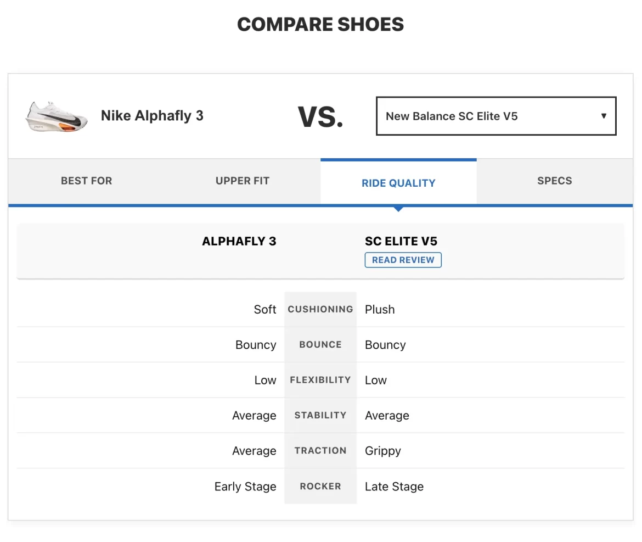Viewport: 642px width, 542px height.
Task: Click the VS. text
Action: click(x=320, y=117)
